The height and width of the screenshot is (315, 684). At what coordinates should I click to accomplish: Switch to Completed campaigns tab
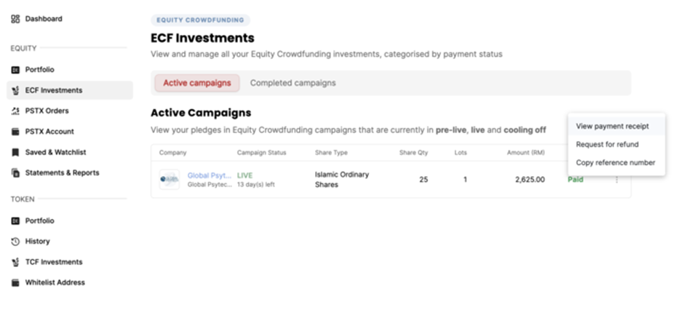coord(293,83)
